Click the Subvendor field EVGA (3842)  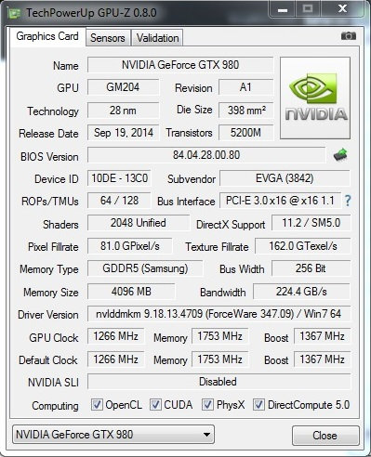(285, 178)
